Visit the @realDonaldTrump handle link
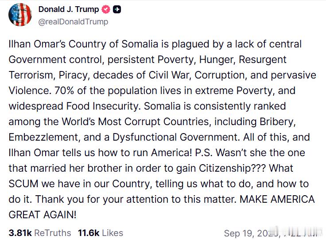Viewport: 326px width, 240px height. click(73, 22)
